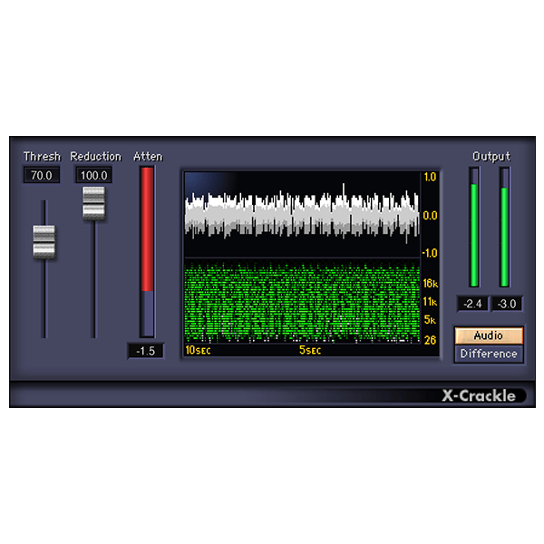This screenshot has height=544, width=544.
Task: Click the Thresh slider handle
Action: (x=44, y=242)
